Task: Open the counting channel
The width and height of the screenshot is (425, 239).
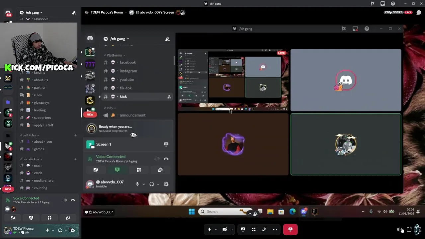Action: [x=41, y=188]
